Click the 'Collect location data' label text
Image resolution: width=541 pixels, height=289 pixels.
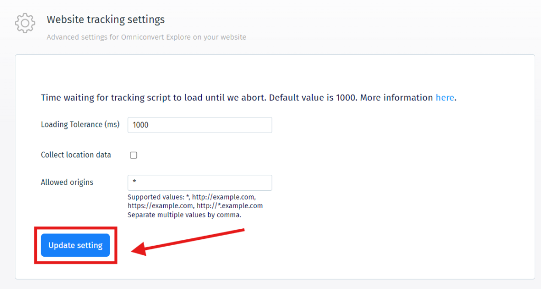pos(76,155)
